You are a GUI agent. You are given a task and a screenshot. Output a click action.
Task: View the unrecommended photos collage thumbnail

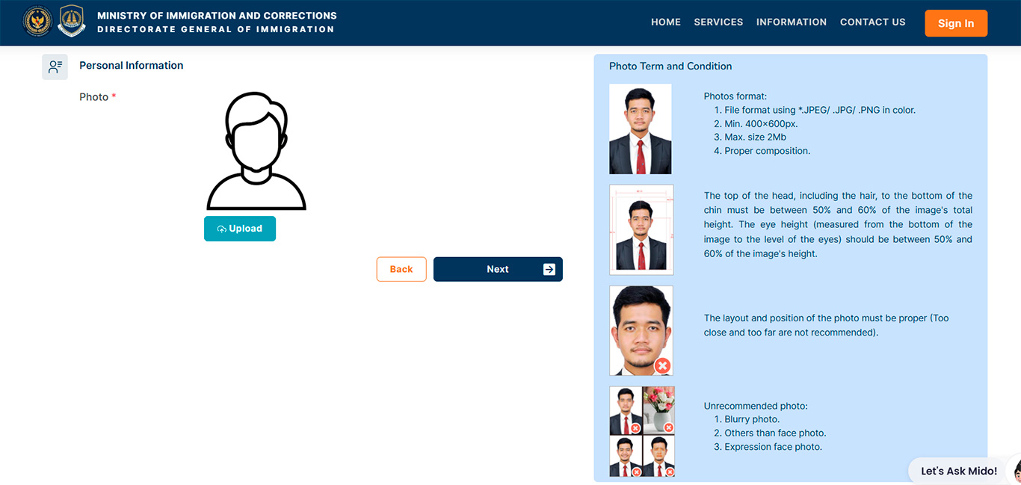click(642, 431)
